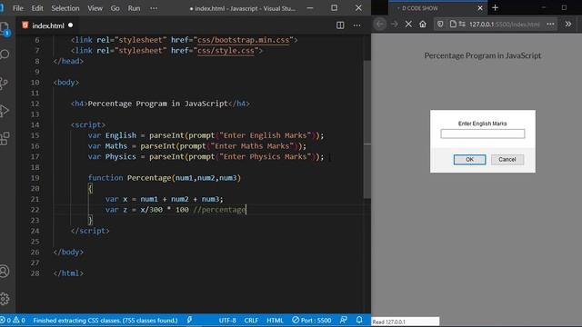Click the UTF-8 encoding status item
This screenshot has height=327, width=582.
click(227, 321)
